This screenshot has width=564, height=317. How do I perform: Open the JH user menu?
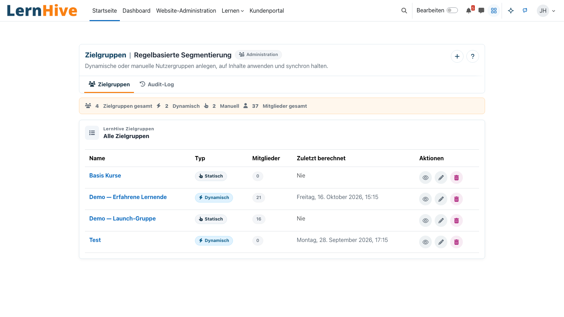[x=546, y=11]
